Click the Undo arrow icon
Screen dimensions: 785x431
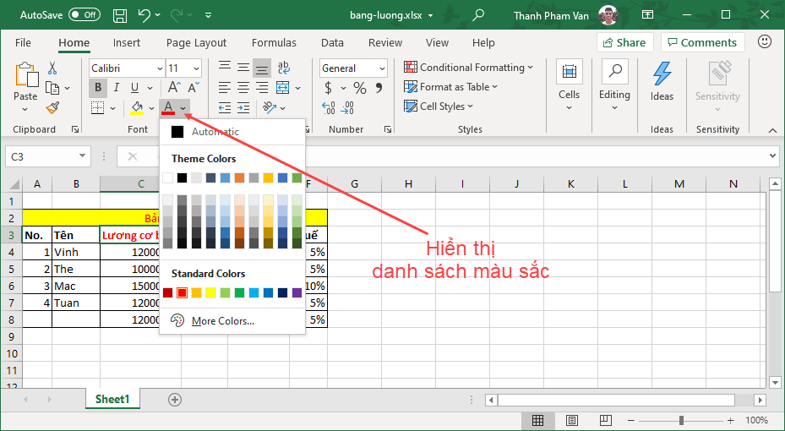pyautogui.click(x=144, y=15)
